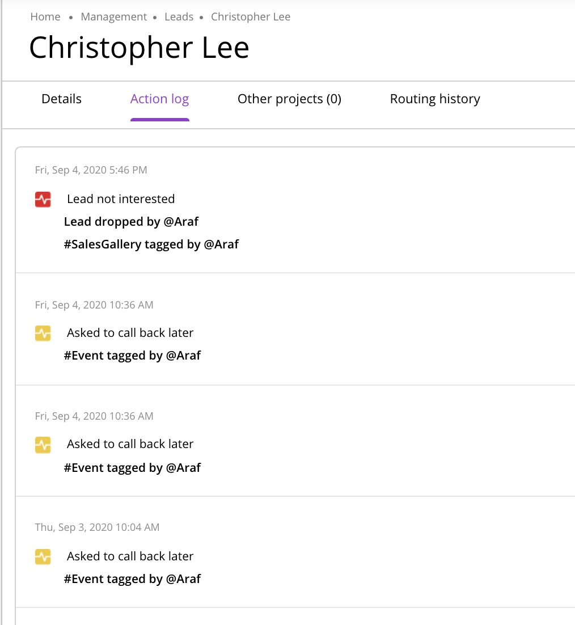The height and width of the screenshot is (625, 575).
Task: Click the Christopher Lee page heading
Action: point(139,48)
